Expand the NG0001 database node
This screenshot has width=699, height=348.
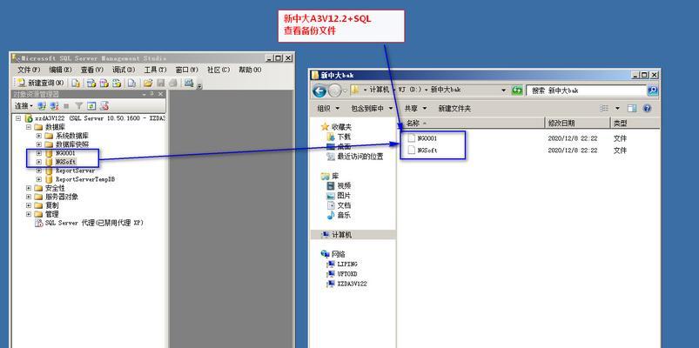[39, 153]
